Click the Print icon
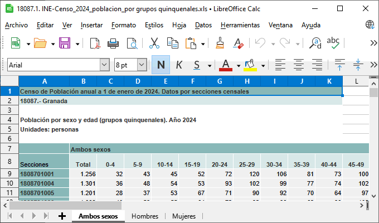 click(x=114, y=43)
